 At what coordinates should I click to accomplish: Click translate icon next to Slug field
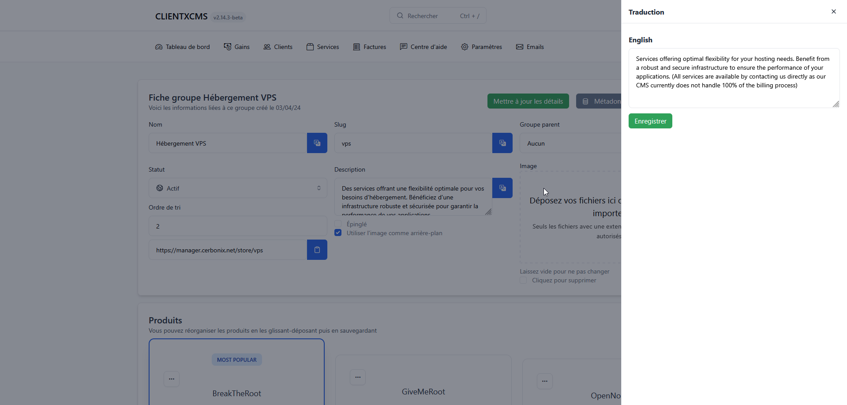click(x=502, y=143)
